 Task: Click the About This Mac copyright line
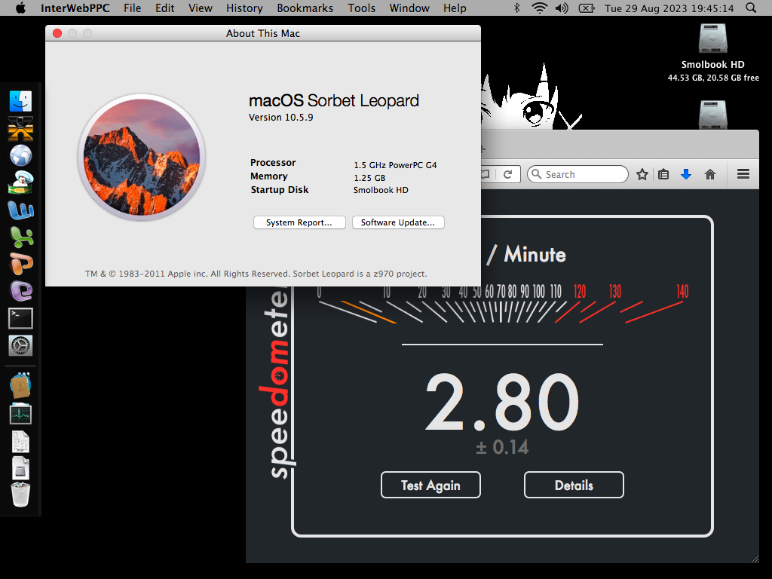click(x=256, y=274)
